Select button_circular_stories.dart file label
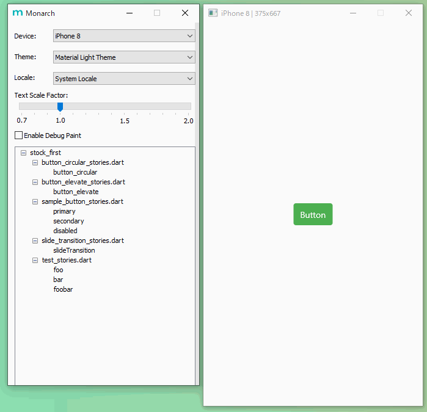 coord(83,162)
